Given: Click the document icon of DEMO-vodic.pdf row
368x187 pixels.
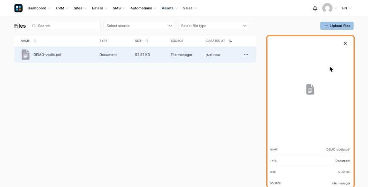Looking at the screenshot, I should coord(26,55).
